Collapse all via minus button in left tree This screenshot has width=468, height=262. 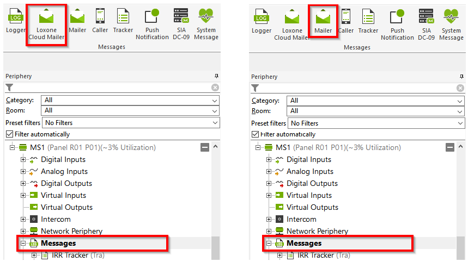205,147
